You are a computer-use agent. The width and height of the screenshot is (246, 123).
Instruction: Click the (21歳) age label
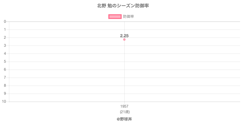(x=124, y=112)
